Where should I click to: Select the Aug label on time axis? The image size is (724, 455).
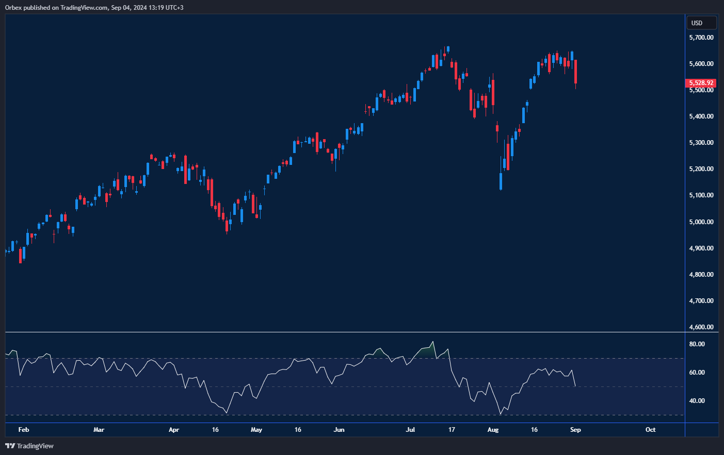tap(493, 430)
